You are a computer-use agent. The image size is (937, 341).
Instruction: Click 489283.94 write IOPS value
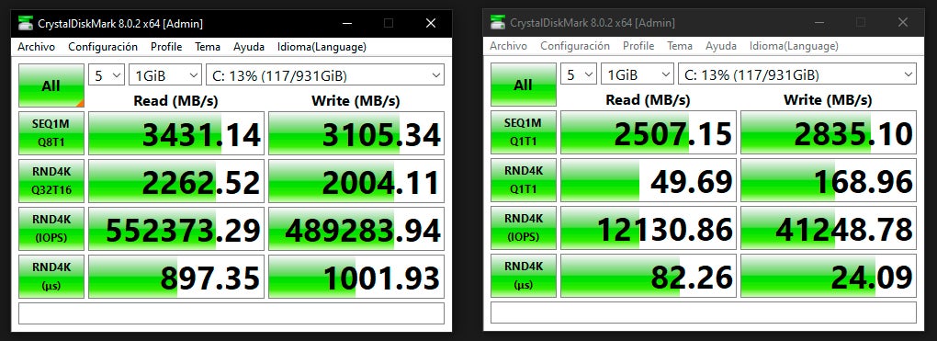coord(356,229)
